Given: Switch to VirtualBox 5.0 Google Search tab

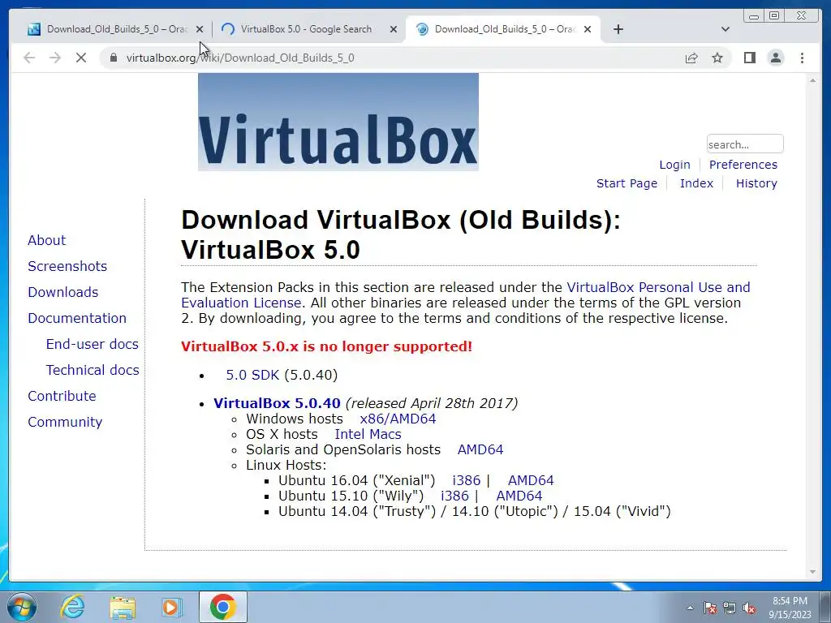Looking at the screenshot, I should click(308, 29).
